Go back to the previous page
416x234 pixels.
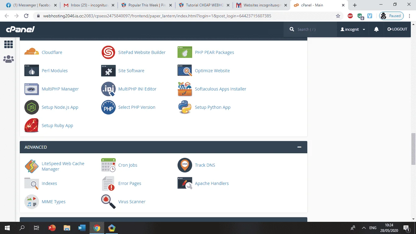click(x=7, y=16)
